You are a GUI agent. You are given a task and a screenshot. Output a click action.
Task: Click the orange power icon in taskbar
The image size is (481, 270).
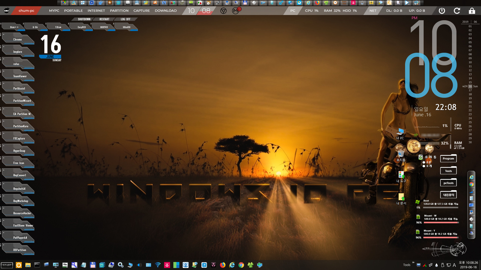(19, 265)
